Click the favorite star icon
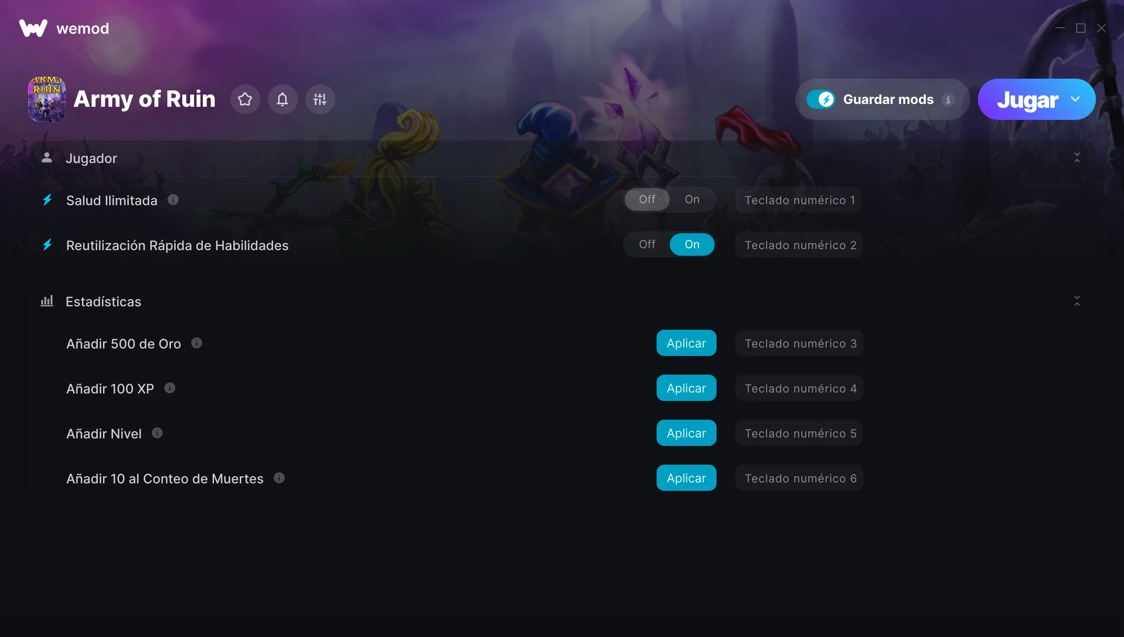Screen dimensions: 1124x637 click(245, 99)
